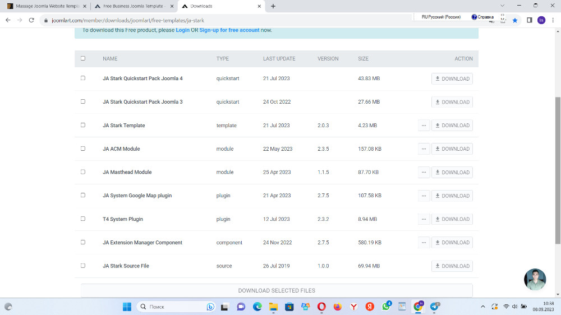Image resolution: width=561 pixels, height=315 pixels.
Task: Open the Telegram icon in taskbar
Action: click(x=435, y=307)
